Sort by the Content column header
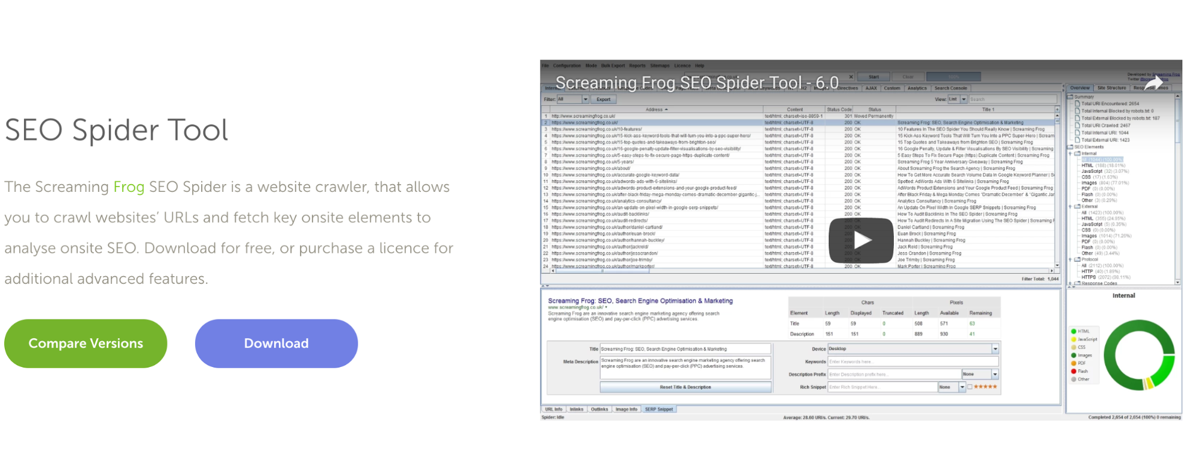 (x=794, y=109)
